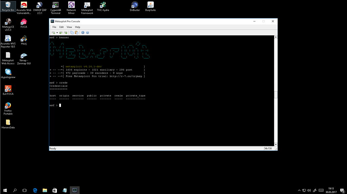The image size is (347, 194).
Task: Click the '34x138' status bar size indicator
Action: (268, 148)
